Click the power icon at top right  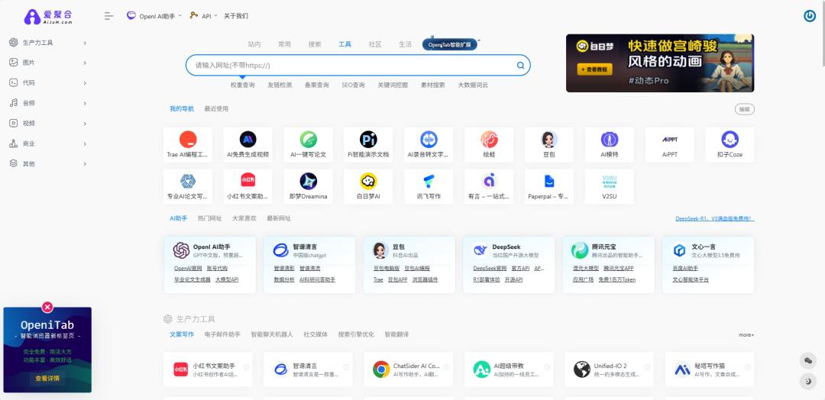pyautogui.click(x=809, y=16)
